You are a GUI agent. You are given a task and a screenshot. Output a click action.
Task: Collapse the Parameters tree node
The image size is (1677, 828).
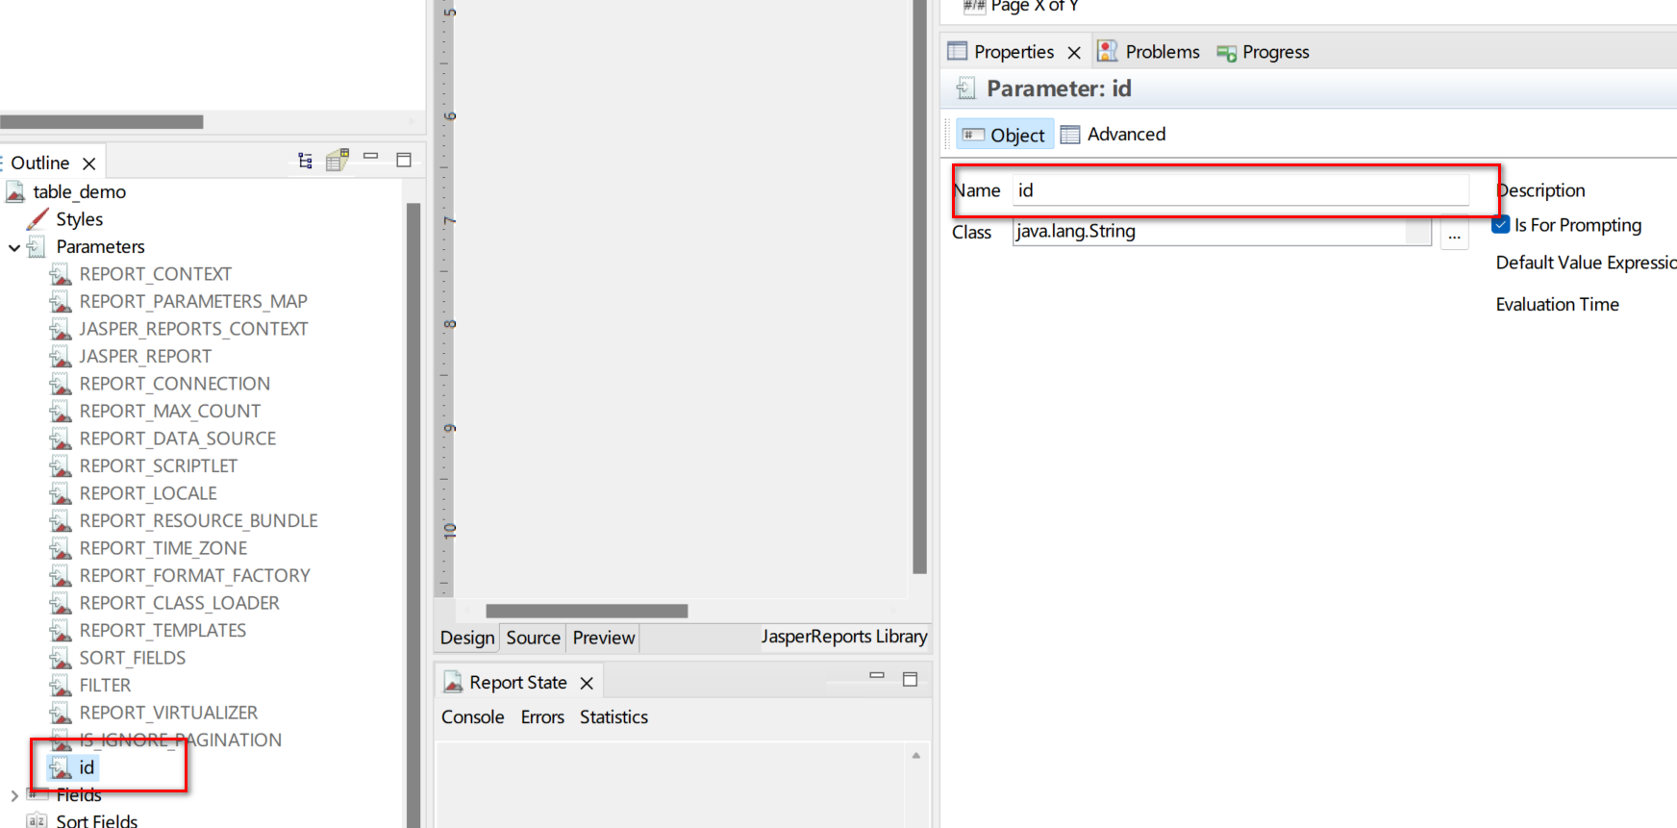pos(14,248)
